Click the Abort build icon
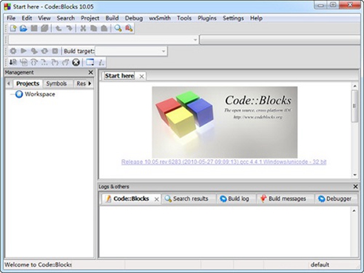 [55, 51]
